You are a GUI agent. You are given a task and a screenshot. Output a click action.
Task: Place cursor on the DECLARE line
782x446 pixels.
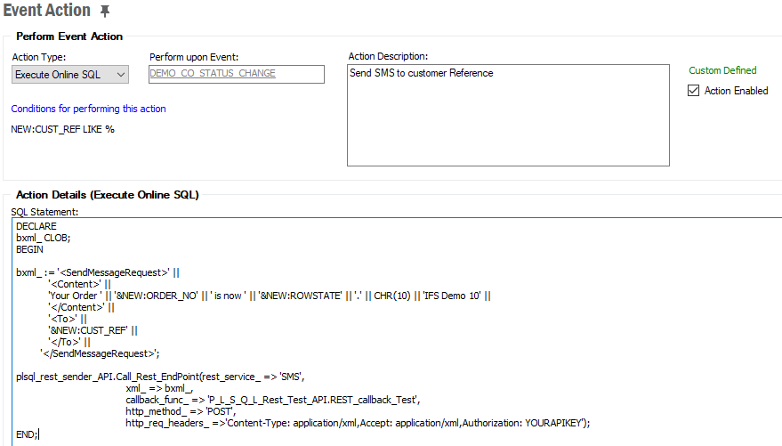36,227
